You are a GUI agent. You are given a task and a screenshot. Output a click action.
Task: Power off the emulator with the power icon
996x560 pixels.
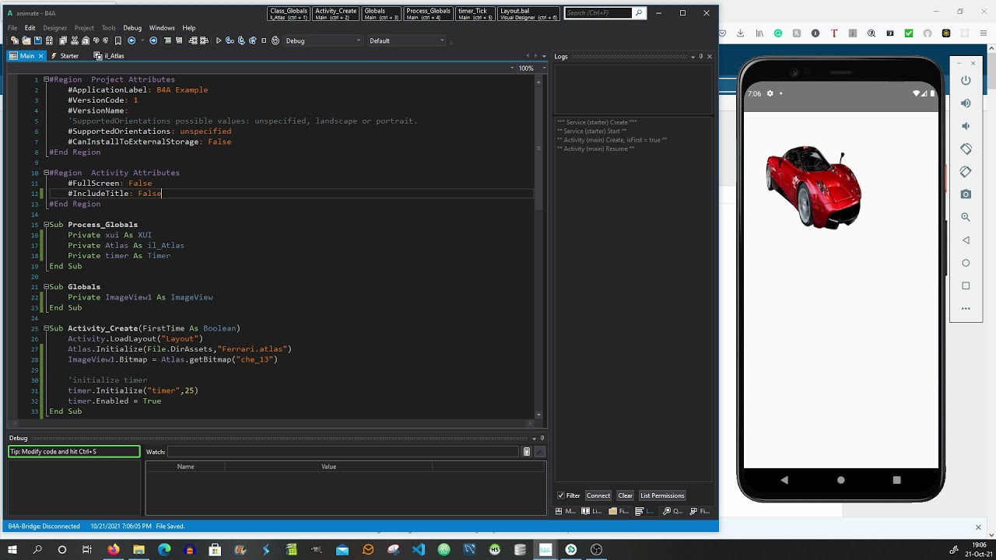966,80
